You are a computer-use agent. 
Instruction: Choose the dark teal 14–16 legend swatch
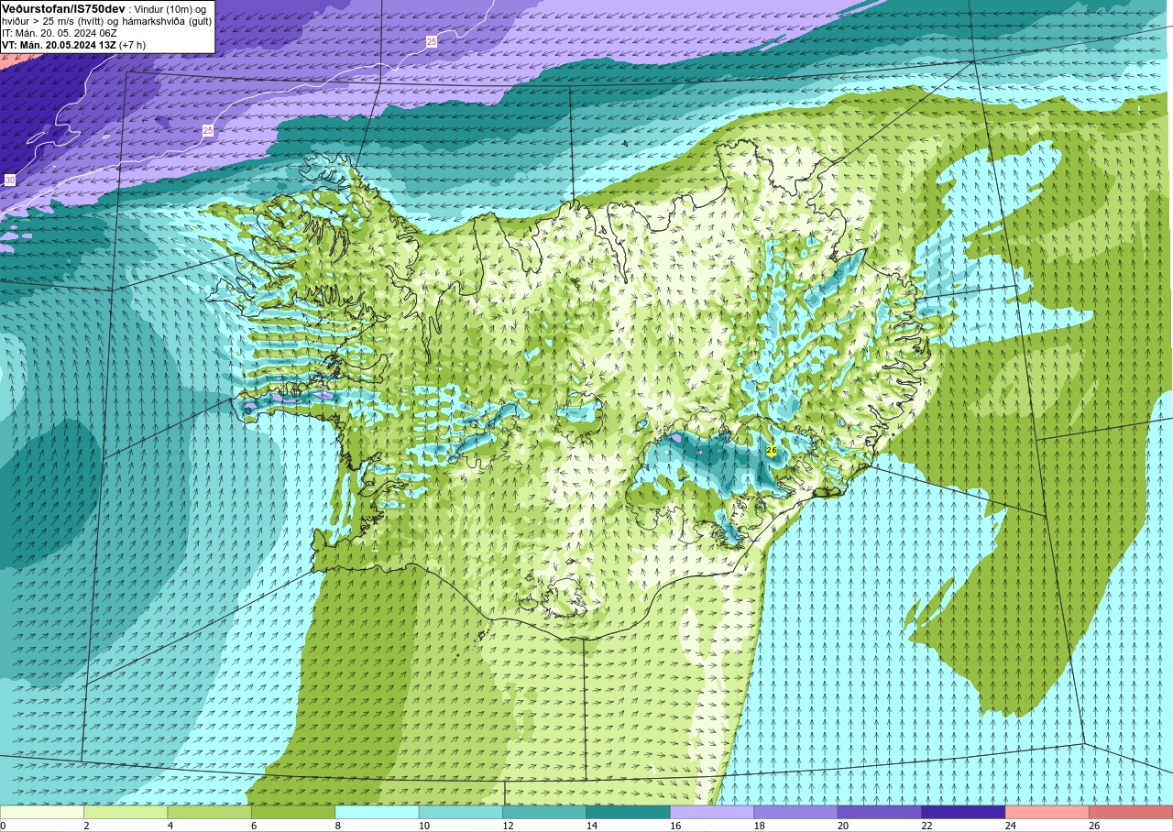(x=628, y=812)
